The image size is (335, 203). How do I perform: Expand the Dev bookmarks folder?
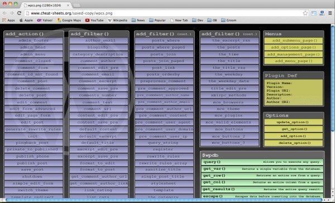click(x=198, y=20)
